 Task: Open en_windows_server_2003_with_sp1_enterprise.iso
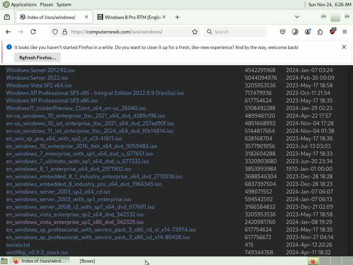69,199
